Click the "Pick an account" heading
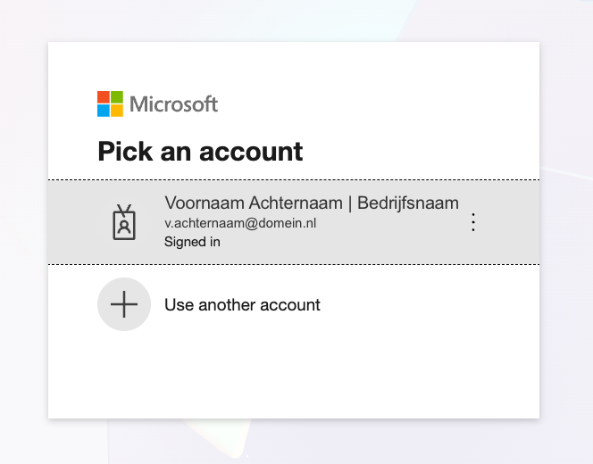 200,152
